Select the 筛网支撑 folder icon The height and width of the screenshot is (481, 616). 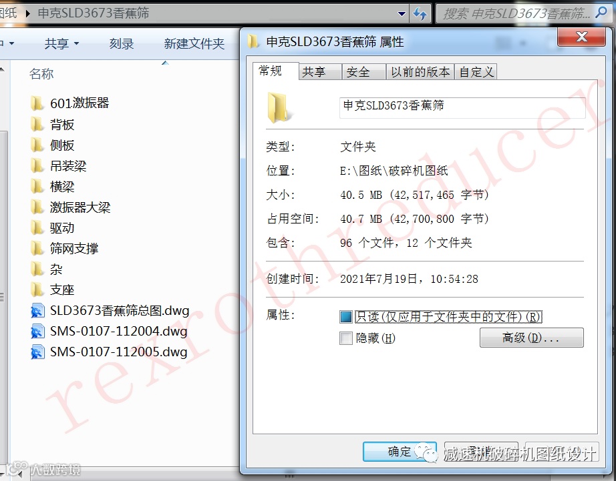click(37, 248)
